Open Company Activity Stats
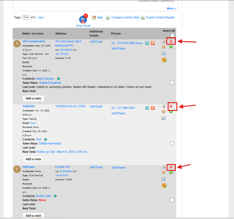The image size is (234, 219). [125, 18]
